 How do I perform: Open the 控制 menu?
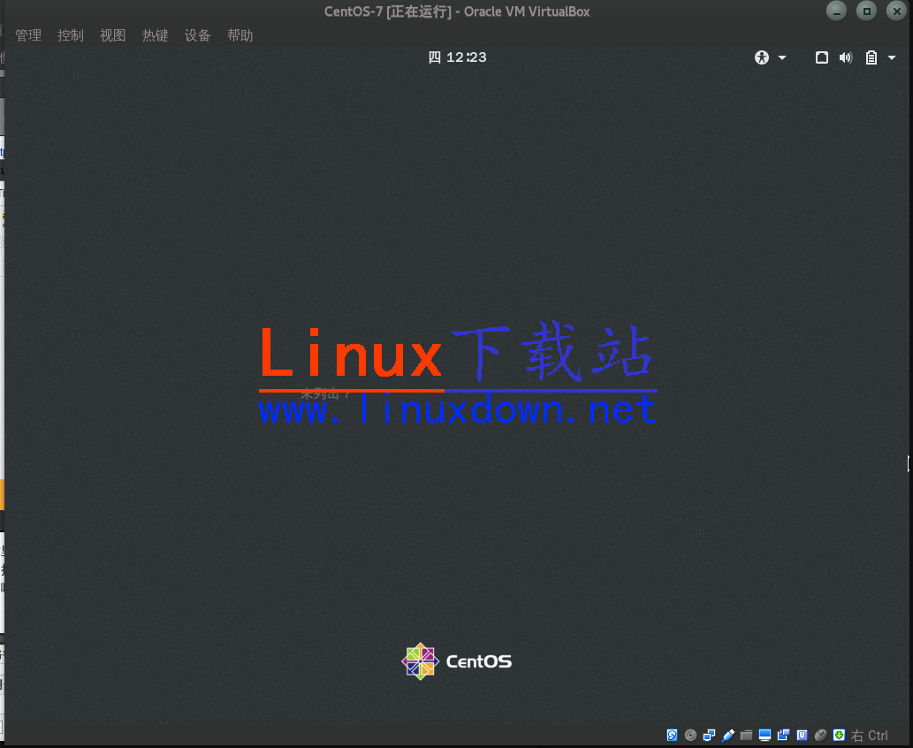[x=71, y=35]
